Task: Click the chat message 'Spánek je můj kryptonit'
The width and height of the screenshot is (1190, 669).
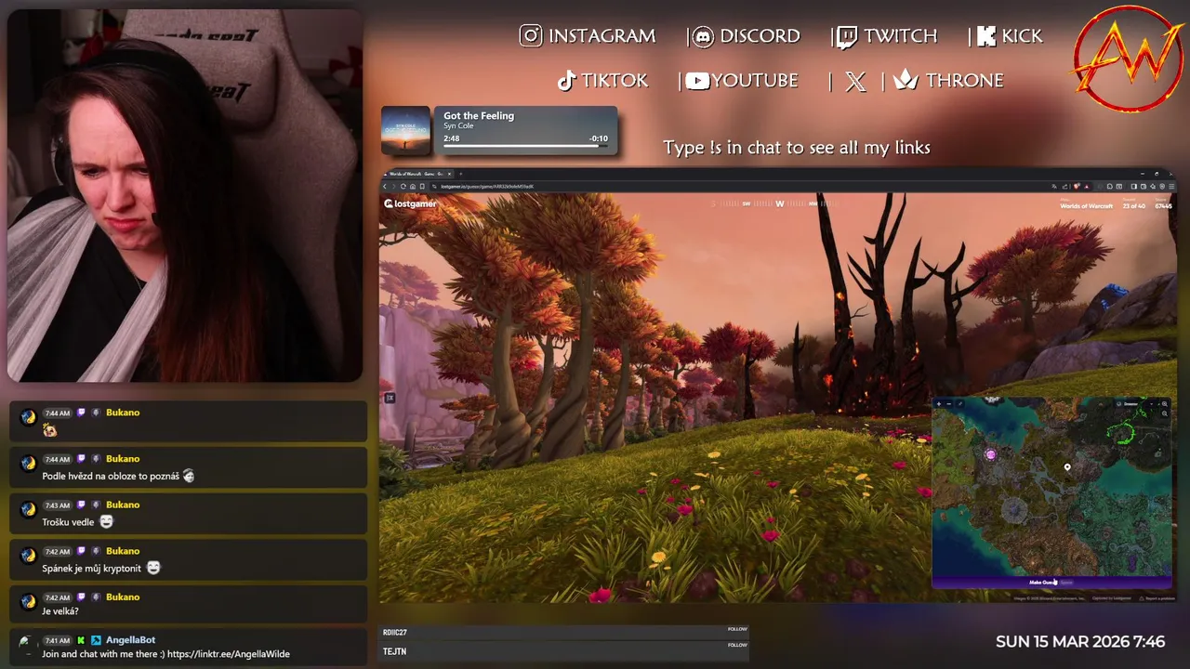Action: (x=91, y=569)
